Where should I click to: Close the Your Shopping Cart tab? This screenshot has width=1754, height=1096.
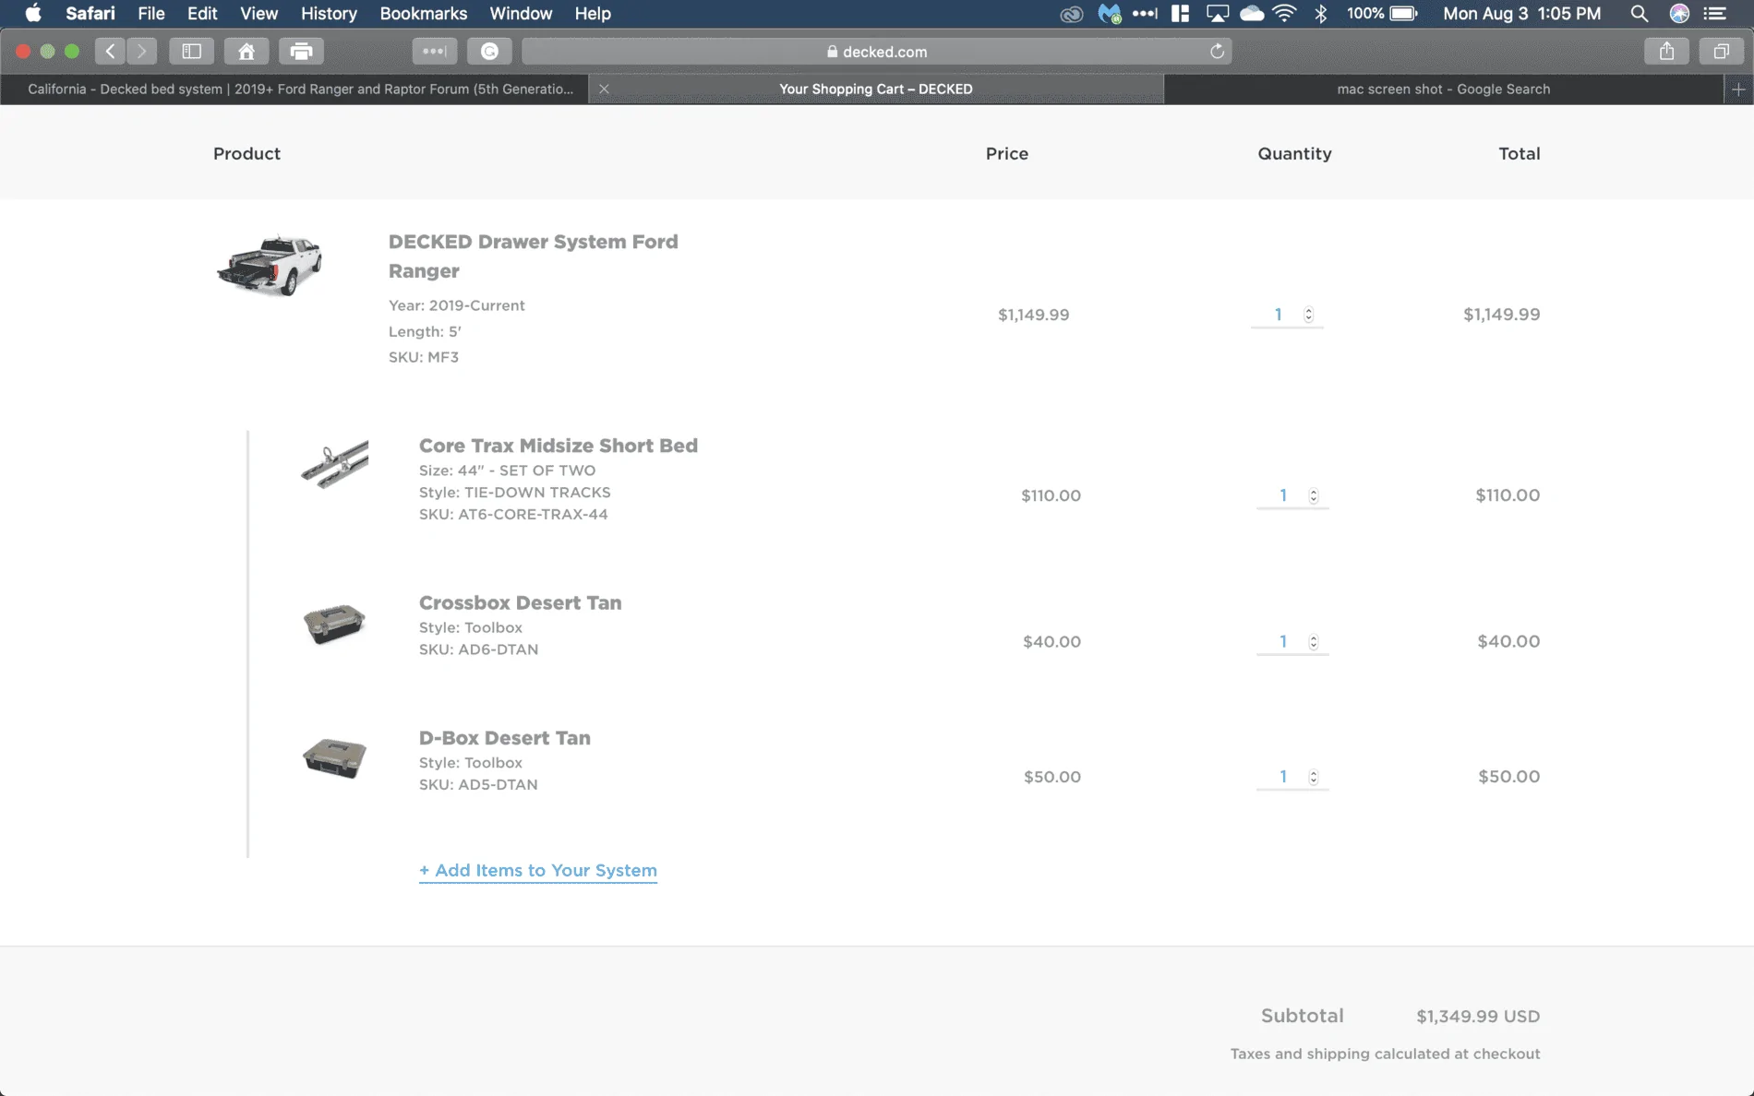pos(604,89)
